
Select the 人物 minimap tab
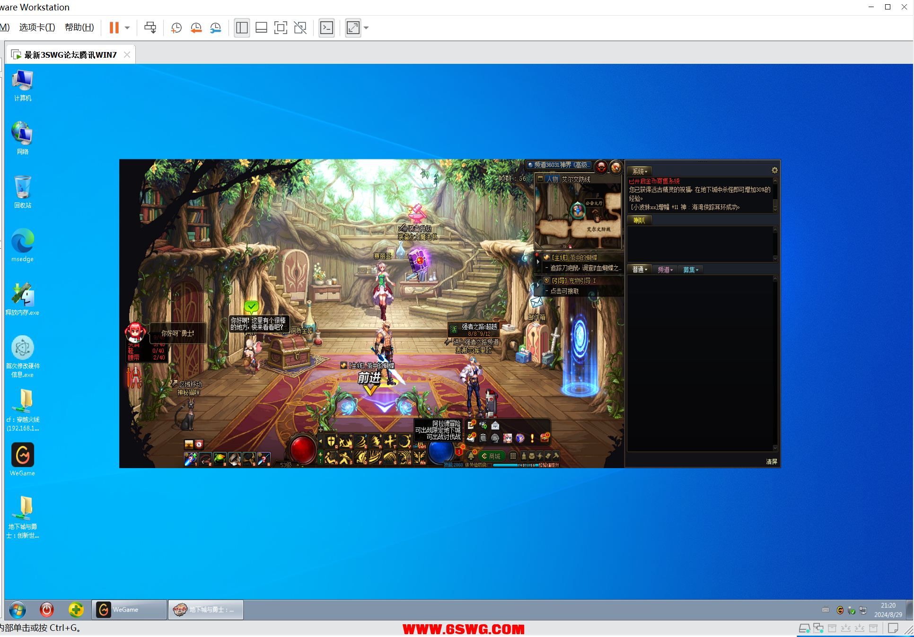coord(553,179)
